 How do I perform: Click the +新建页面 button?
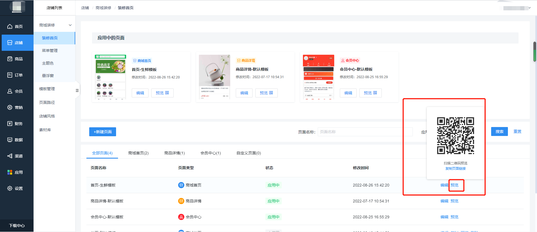[103, 132]
